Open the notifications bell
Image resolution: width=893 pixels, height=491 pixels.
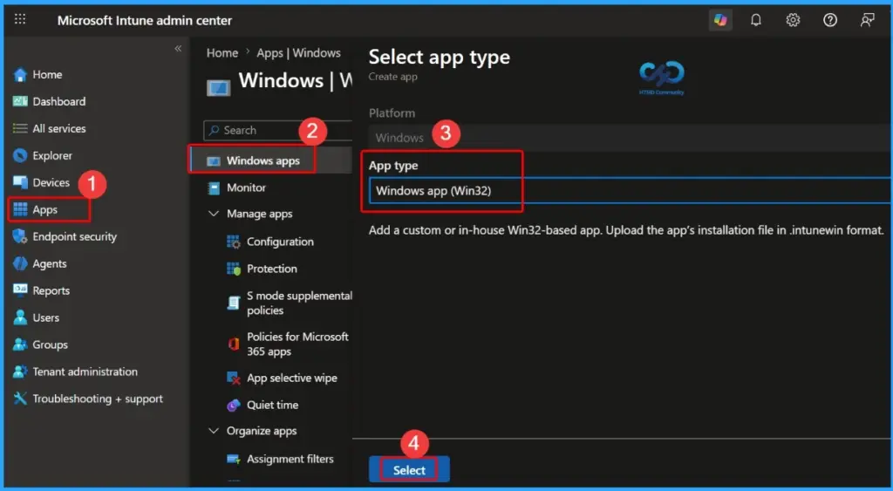[x=756, y=21]
